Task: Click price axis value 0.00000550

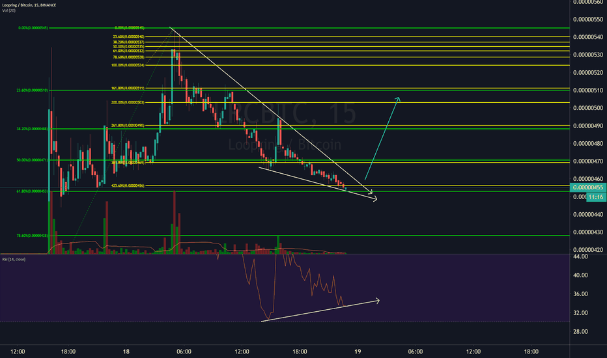Action: pos(588,20)
